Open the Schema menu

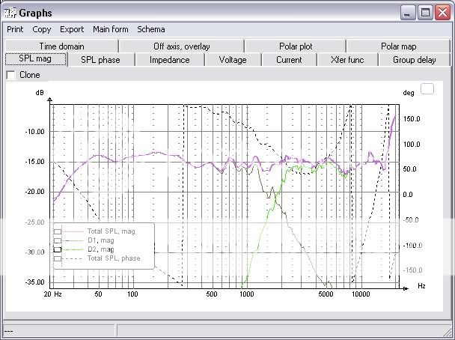pyautogui.click(x=150, y=29)
